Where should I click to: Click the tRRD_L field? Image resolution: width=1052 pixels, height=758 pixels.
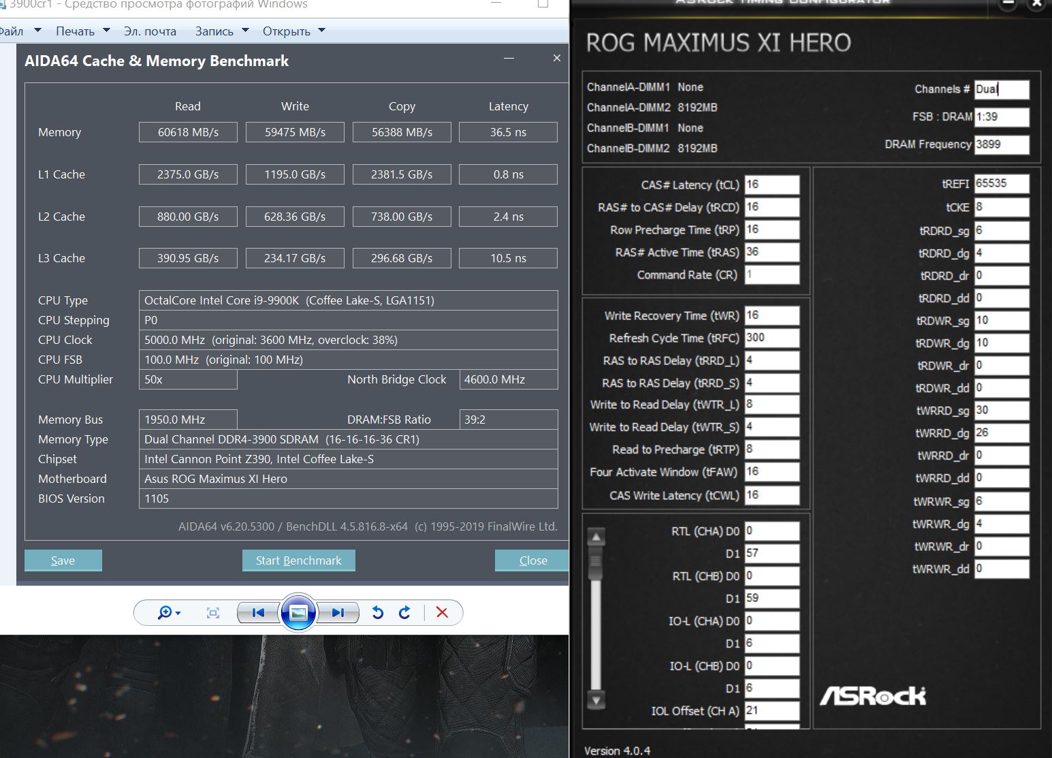click(772, 360)
